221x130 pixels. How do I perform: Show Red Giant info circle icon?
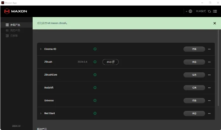(x=95, y=113)
